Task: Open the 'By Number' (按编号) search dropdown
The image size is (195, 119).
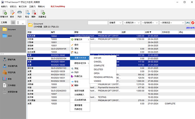Action: [115, 23]
